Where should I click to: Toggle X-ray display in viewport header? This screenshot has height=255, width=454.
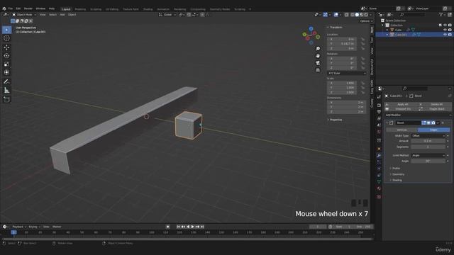[x=346, y=15]
